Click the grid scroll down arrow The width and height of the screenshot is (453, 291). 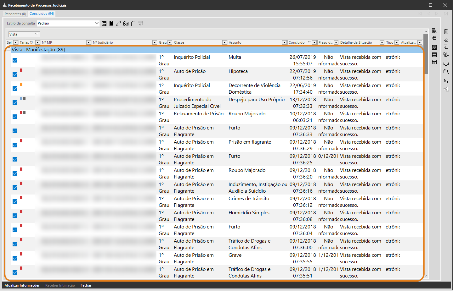[426, 276]
